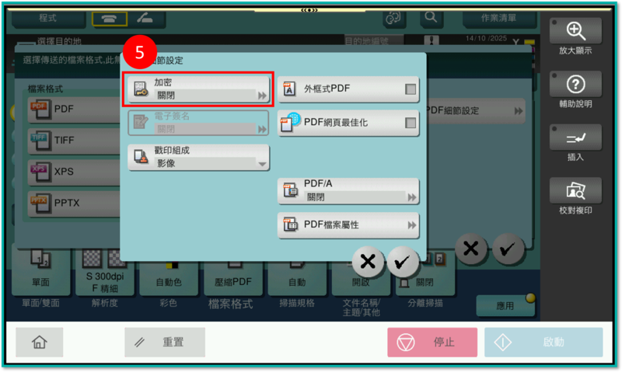Viewport: 622px width, 372px height.
Task: Click the 插入 interrupt icon
Action: pyautogui.click(x=575, y=137)
